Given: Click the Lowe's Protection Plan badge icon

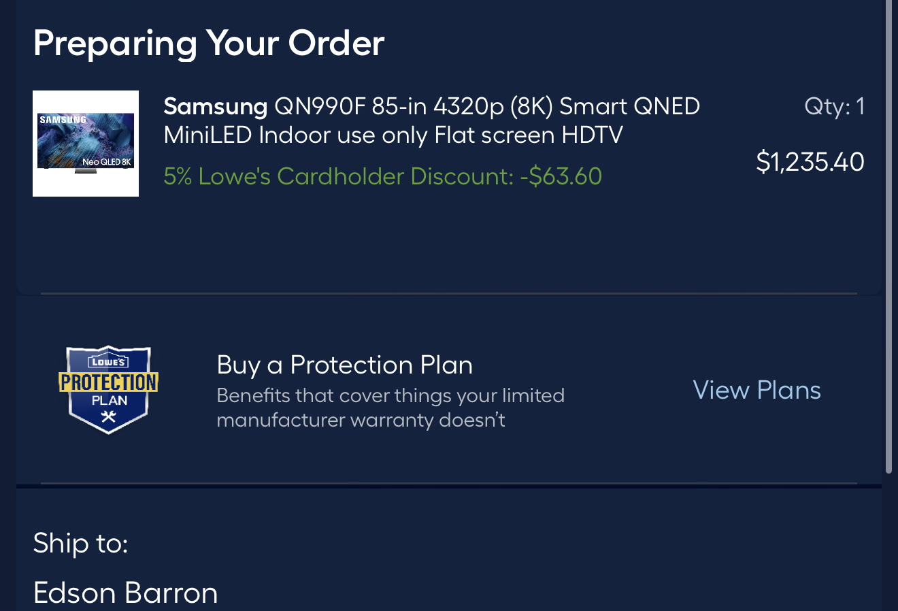Looking at the screenshot, I should (109, 389).
